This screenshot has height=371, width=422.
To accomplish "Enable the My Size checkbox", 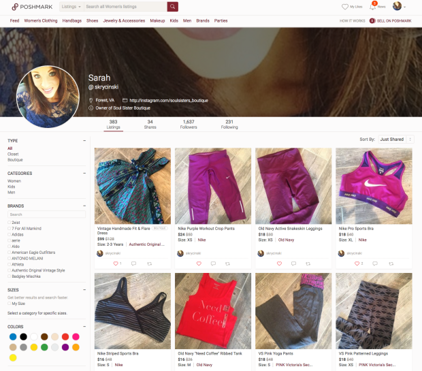I will 9,304.
